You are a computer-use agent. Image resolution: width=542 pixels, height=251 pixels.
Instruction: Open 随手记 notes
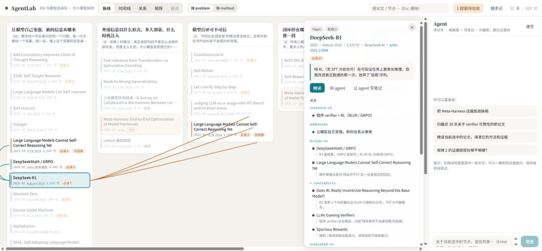[x=496, y=9]
